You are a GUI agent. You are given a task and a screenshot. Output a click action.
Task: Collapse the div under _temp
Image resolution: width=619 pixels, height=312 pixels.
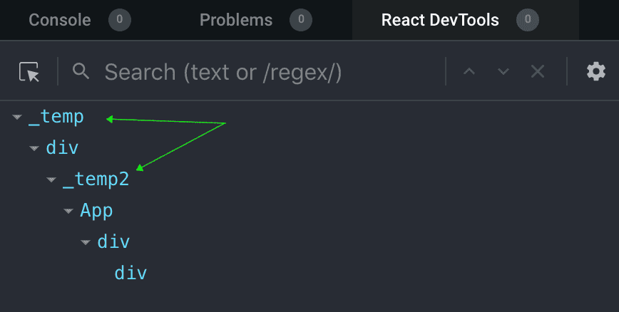pos(34,149)
